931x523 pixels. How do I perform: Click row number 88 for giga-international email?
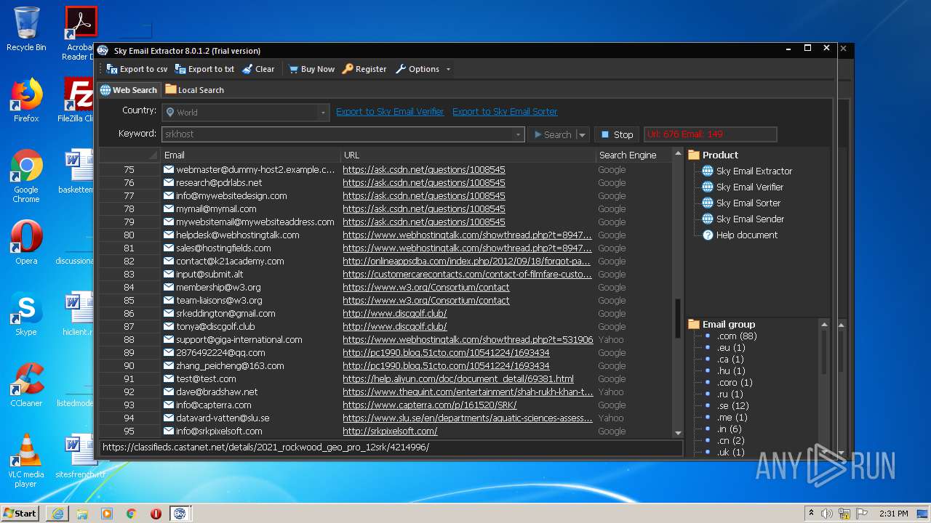coord(129,339)
